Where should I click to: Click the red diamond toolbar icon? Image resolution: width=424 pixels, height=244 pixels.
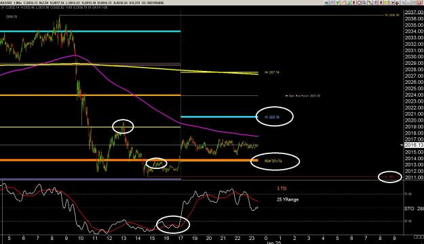click(353, 3)
